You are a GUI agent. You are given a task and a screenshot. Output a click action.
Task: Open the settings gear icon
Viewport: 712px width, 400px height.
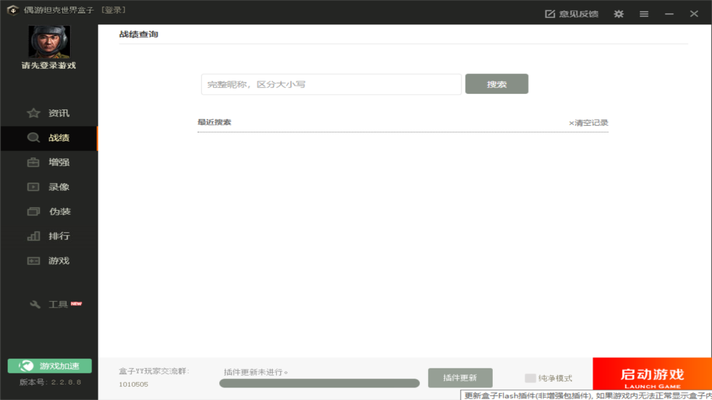[x=619, y=13]
